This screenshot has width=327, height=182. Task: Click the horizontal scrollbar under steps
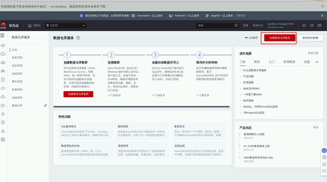[x=141, y=107]
